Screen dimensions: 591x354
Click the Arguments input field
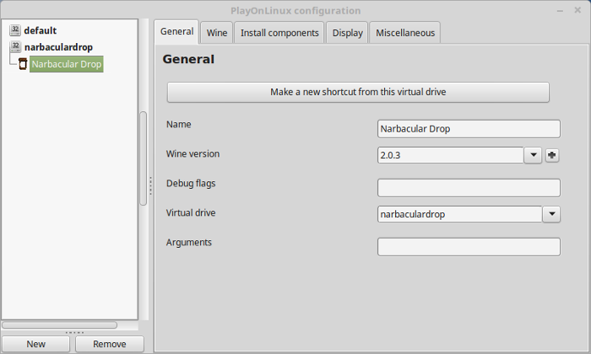(469, 247)
